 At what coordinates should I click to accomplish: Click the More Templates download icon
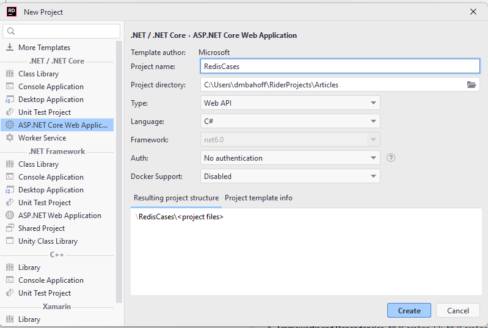(10, 47)
